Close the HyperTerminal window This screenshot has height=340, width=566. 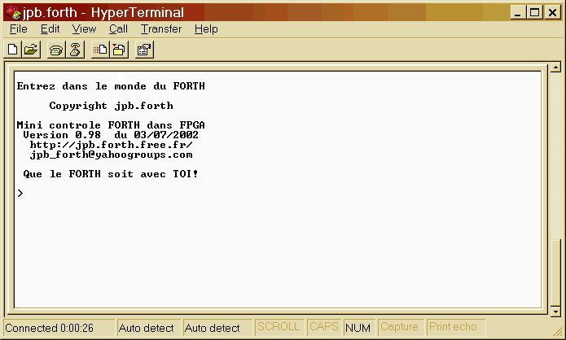[x=552, y=12]
